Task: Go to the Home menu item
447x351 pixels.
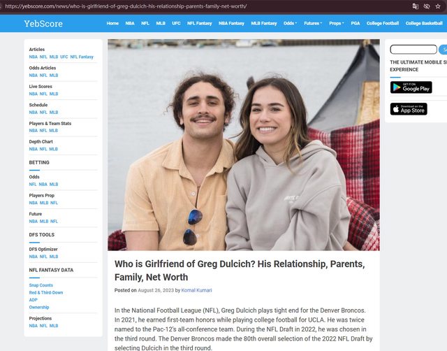Action: pyautogui.click(x=112, y=23)
